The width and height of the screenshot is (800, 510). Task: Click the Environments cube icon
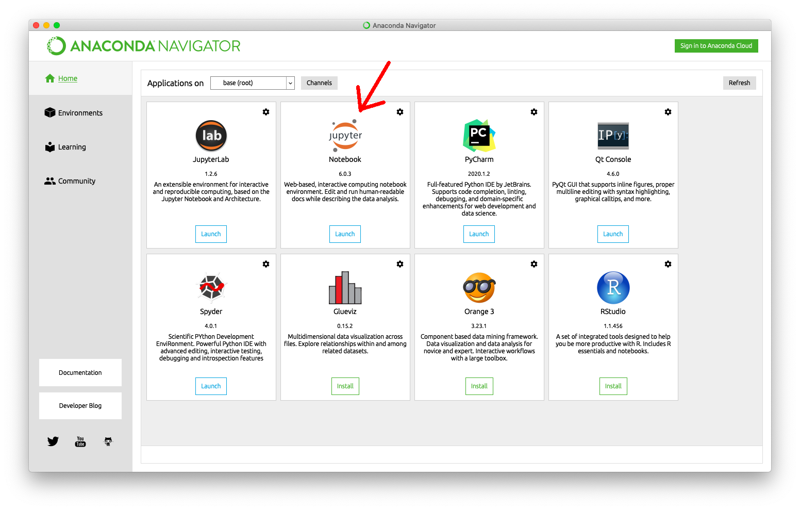(x=50, y=112)
